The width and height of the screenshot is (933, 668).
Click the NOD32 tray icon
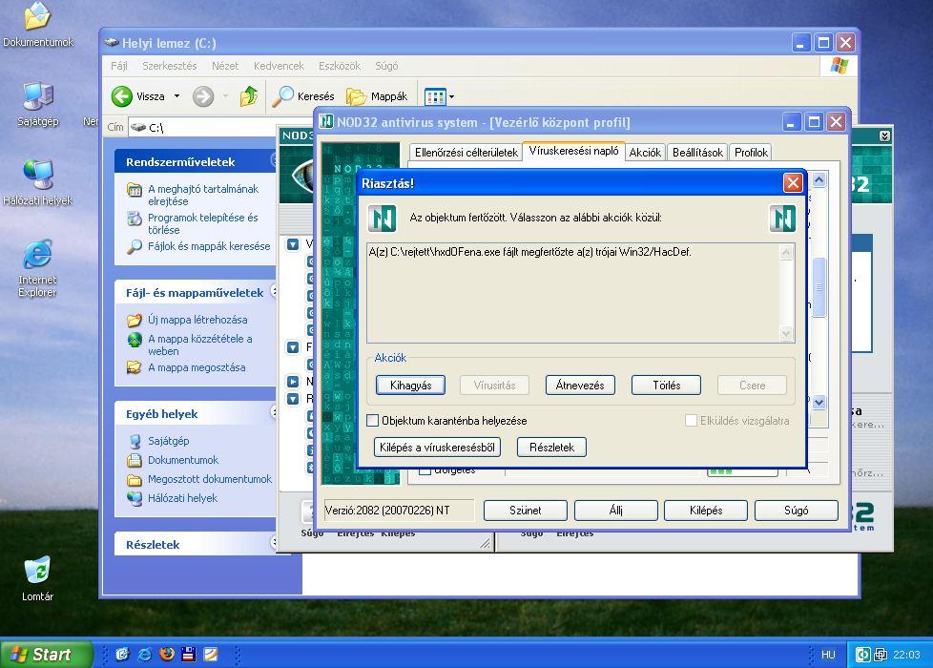(862, 655)
